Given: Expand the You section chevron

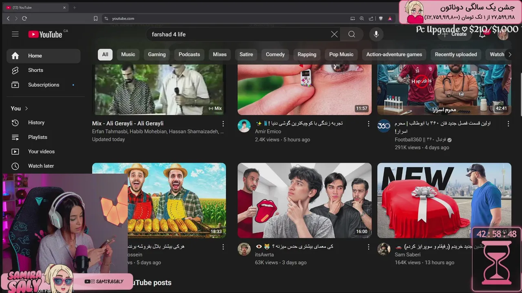Looking at the screenshot, I should coord(27,108).
